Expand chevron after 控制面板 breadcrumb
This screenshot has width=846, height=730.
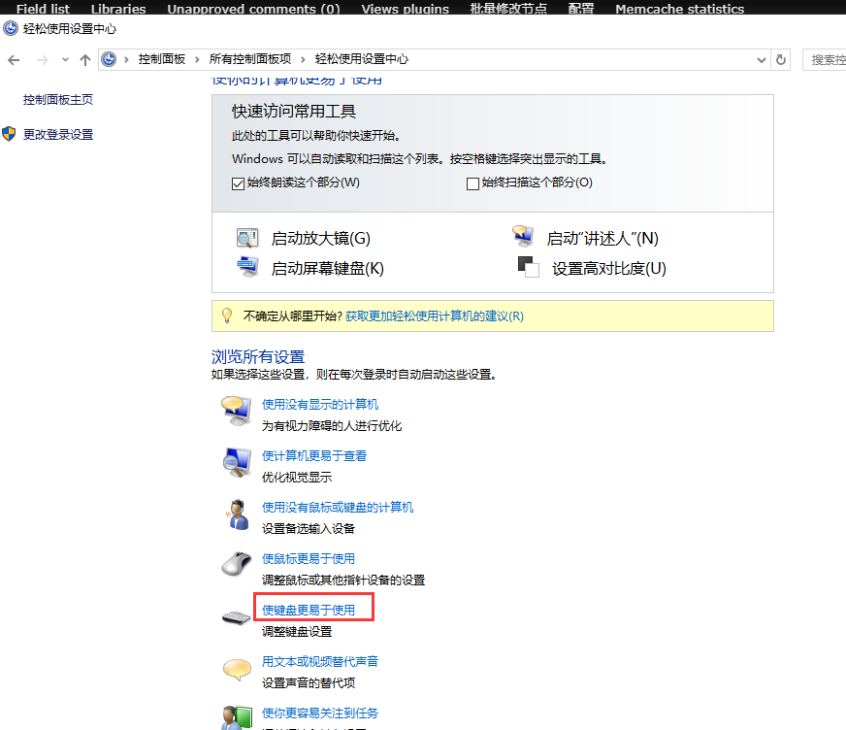click(x=197, y=60)
